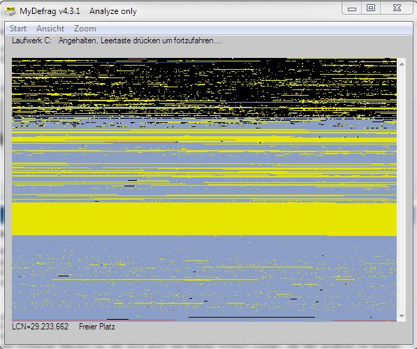The height and width of the screenshot is (349, 417).
Task: Open the Start menu in MyDefrag
Action: pyautogui.click(x=18, y=29)
